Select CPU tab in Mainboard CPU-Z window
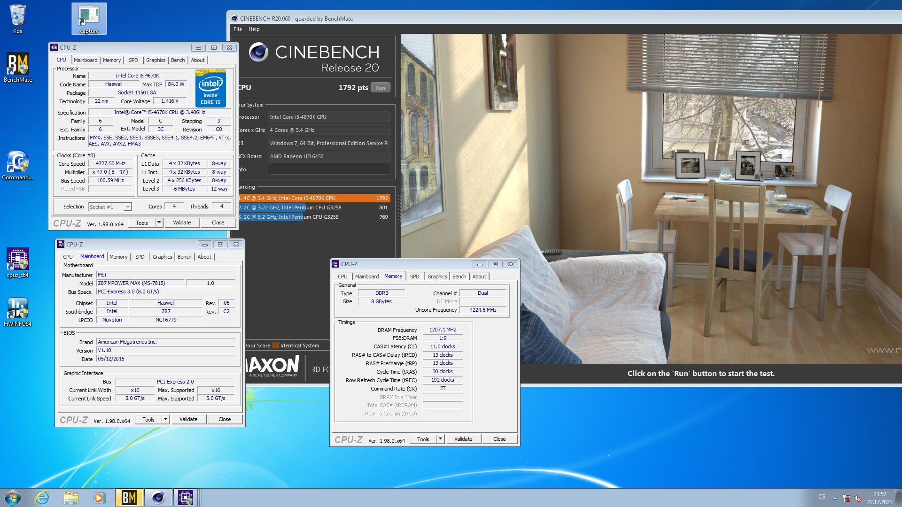 click(68, 257)
